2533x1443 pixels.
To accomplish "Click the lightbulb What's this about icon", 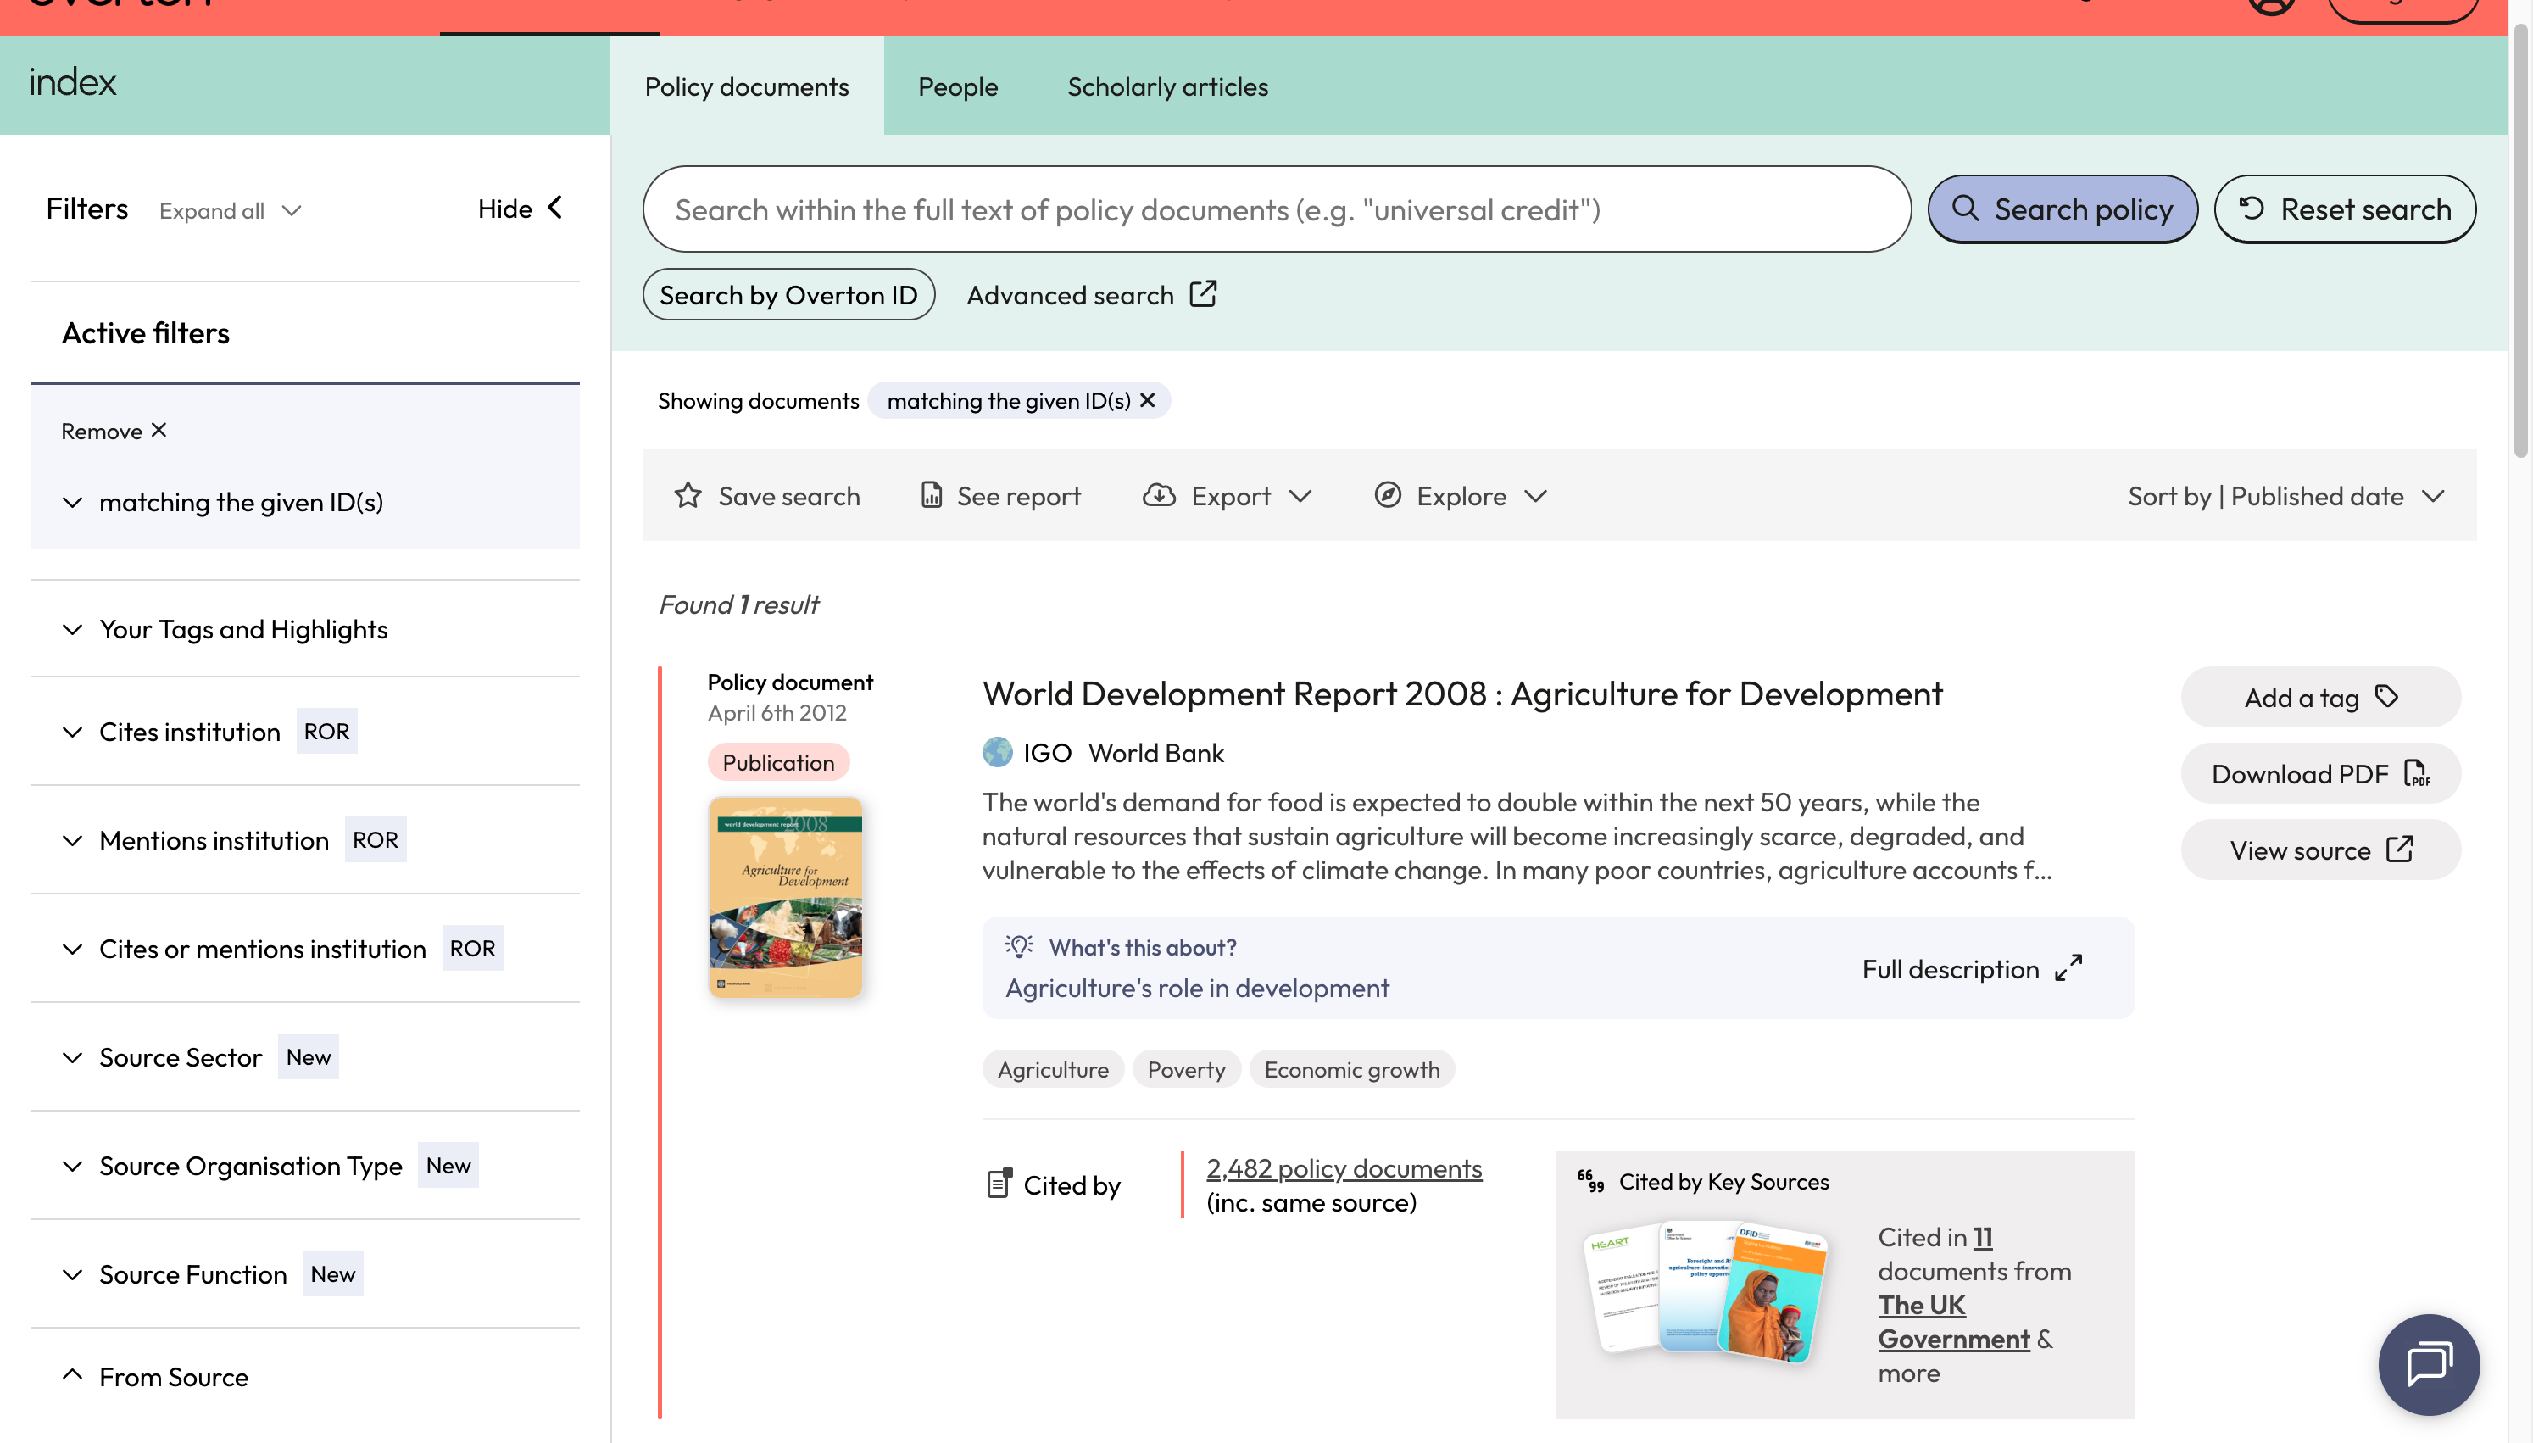I will tap(1018, 946).
